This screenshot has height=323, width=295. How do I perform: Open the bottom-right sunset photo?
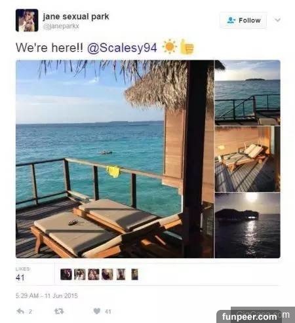248,225
